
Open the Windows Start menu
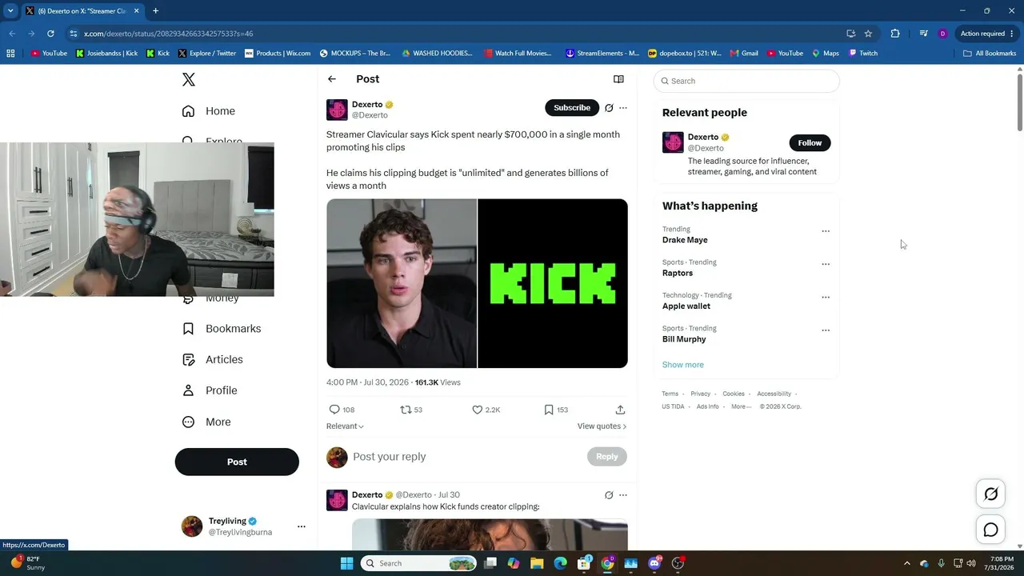[346, 563]
